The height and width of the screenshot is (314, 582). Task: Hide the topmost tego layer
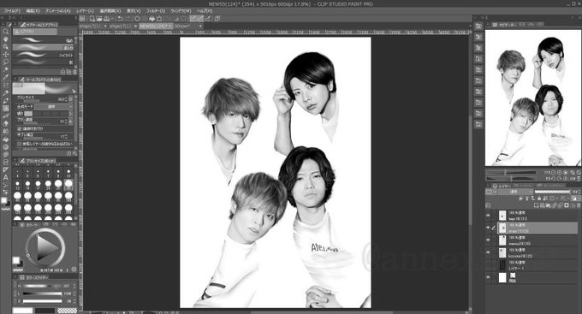(x=488, y=216)
